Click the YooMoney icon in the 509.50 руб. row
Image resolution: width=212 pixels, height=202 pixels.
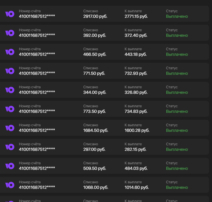pyautogui.click(x=10, y=166)
